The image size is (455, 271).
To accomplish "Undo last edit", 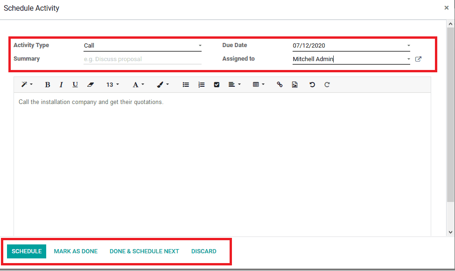I will tap(312, 84).
